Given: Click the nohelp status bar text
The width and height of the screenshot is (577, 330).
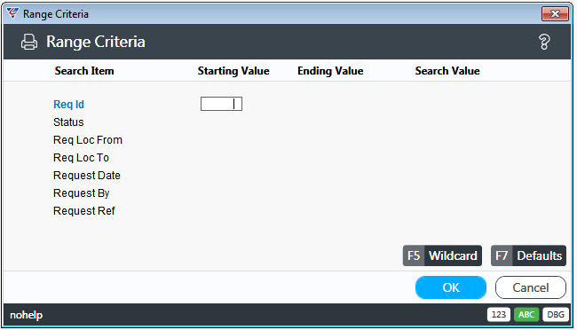Looking at the screenshot, I should (x=26, y=315).
